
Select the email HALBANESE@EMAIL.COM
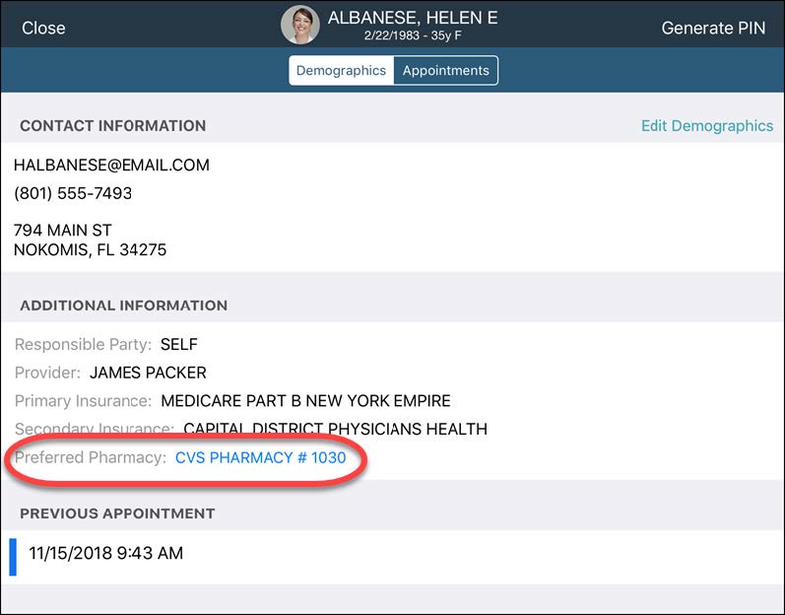[x=111, y=166]
